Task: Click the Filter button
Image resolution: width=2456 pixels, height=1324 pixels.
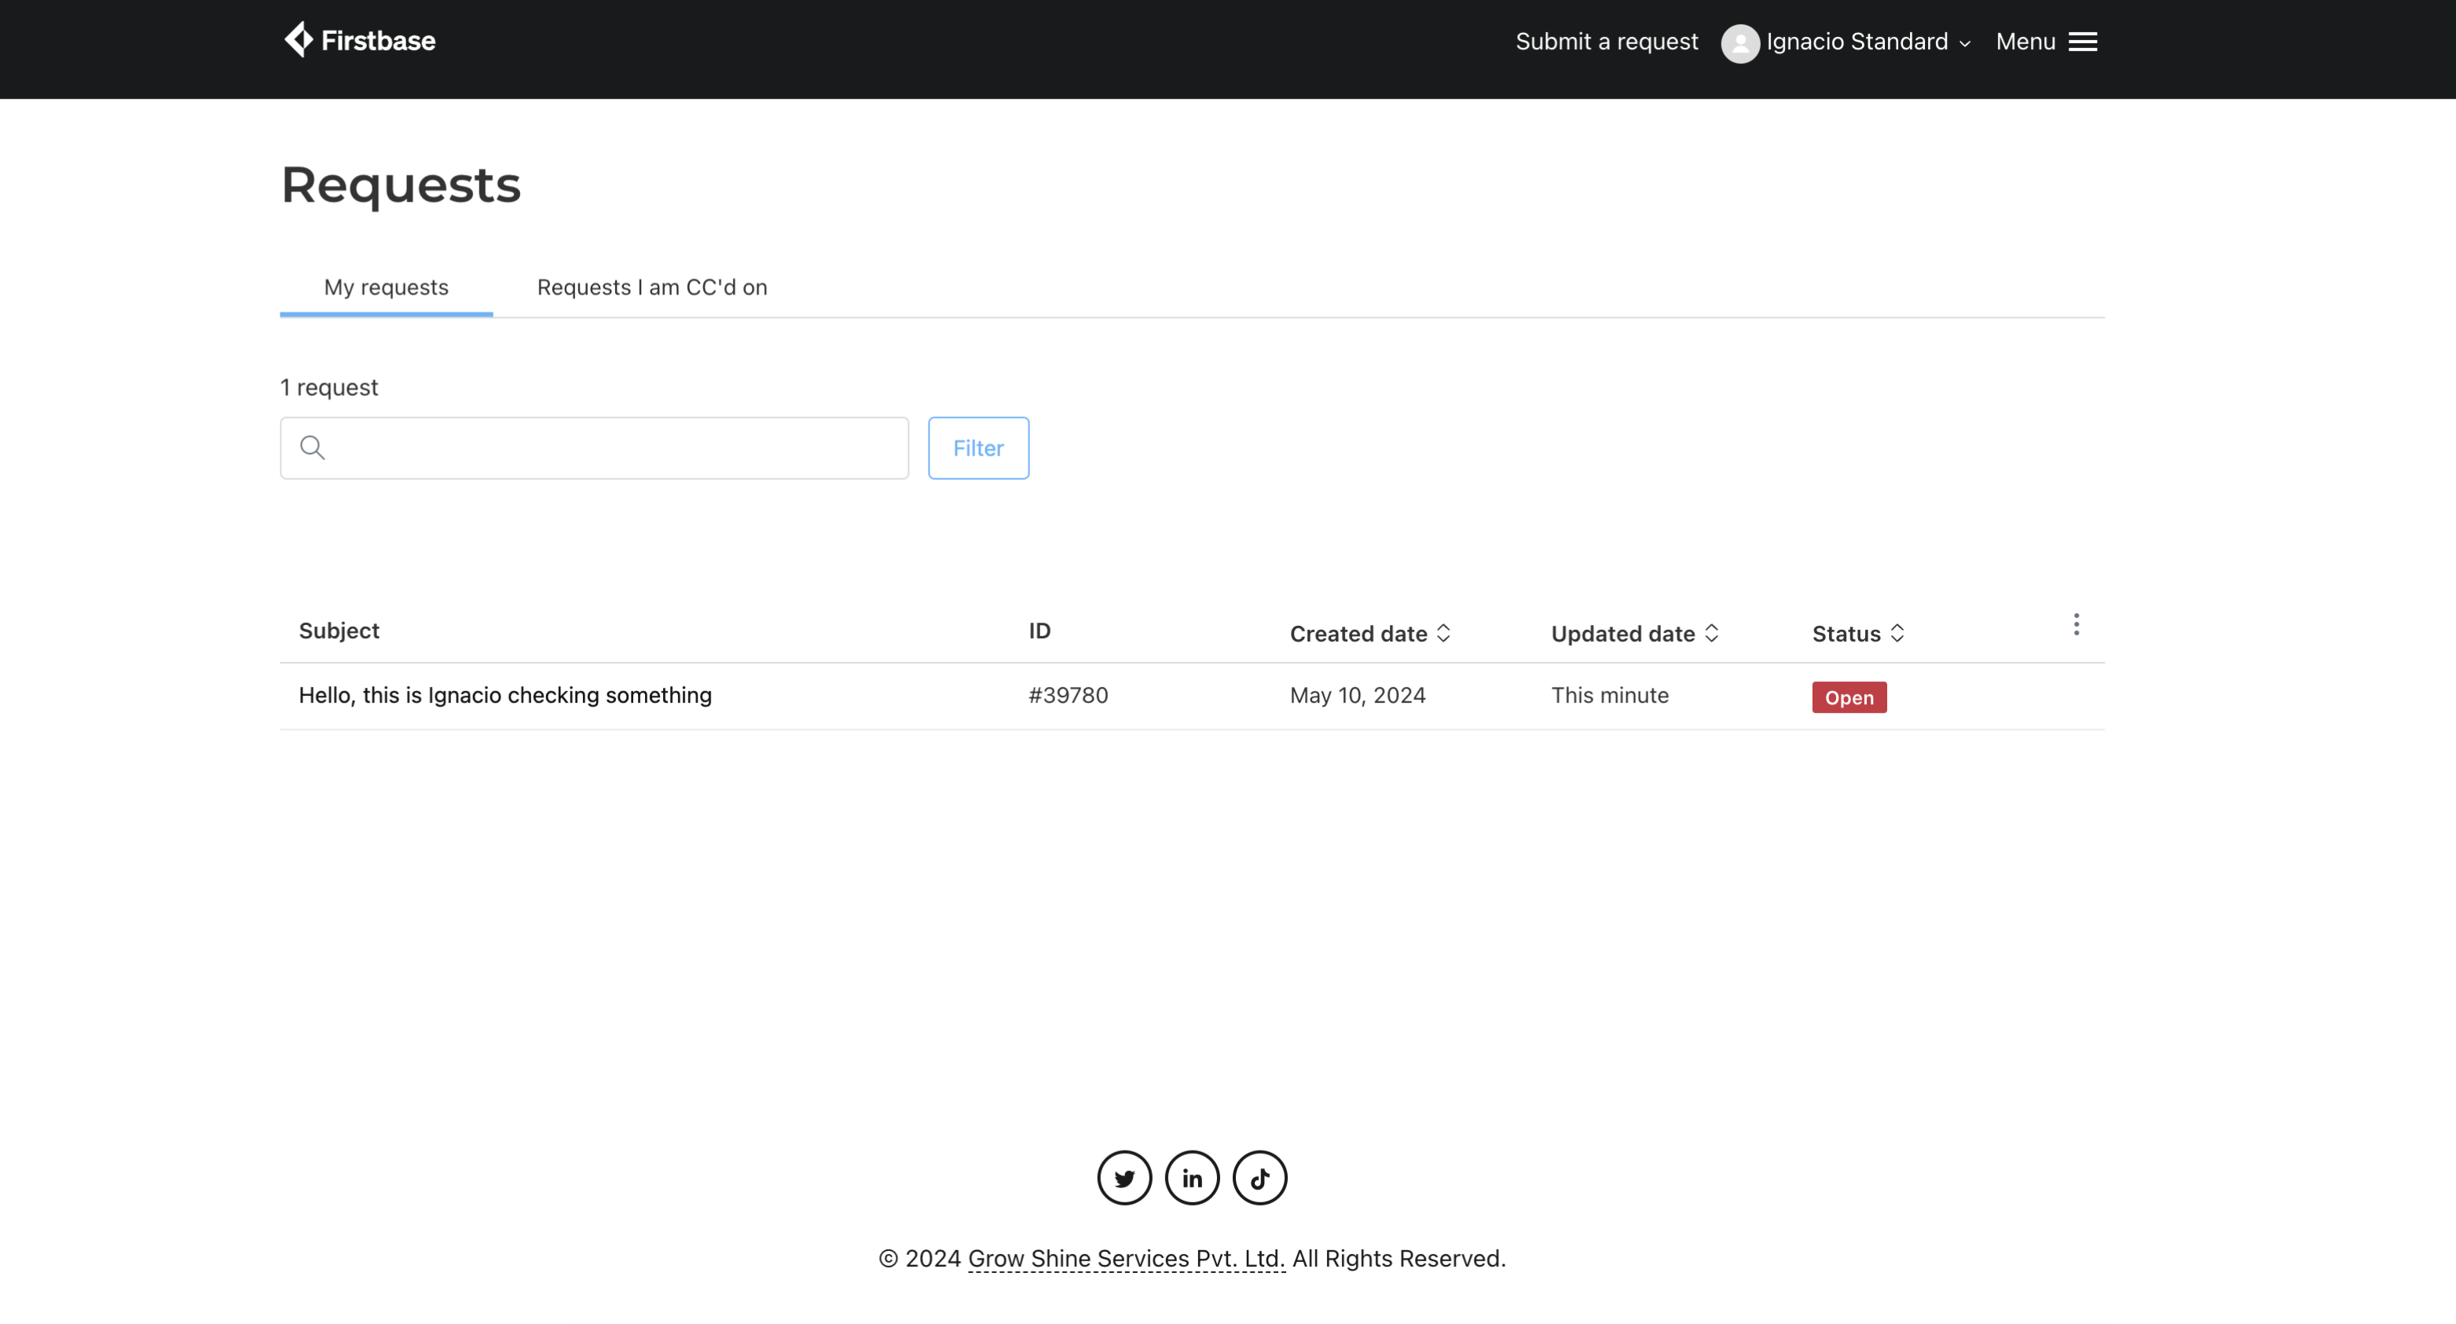Action: coord(978,448)
